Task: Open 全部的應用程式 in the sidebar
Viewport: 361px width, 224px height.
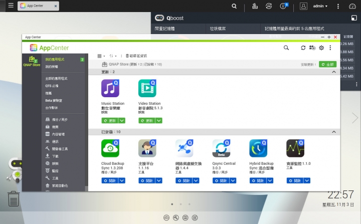Action: (x=56, y=79)
